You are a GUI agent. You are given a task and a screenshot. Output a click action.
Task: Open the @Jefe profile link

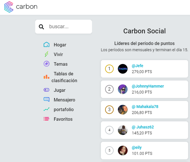137,66
